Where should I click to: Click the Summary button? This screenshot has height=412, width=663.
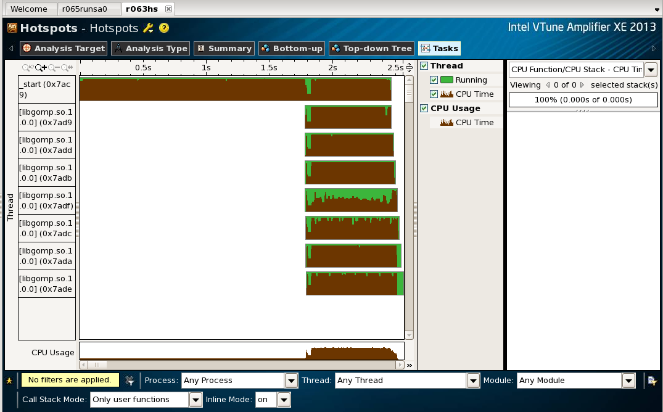pos(224,48)
